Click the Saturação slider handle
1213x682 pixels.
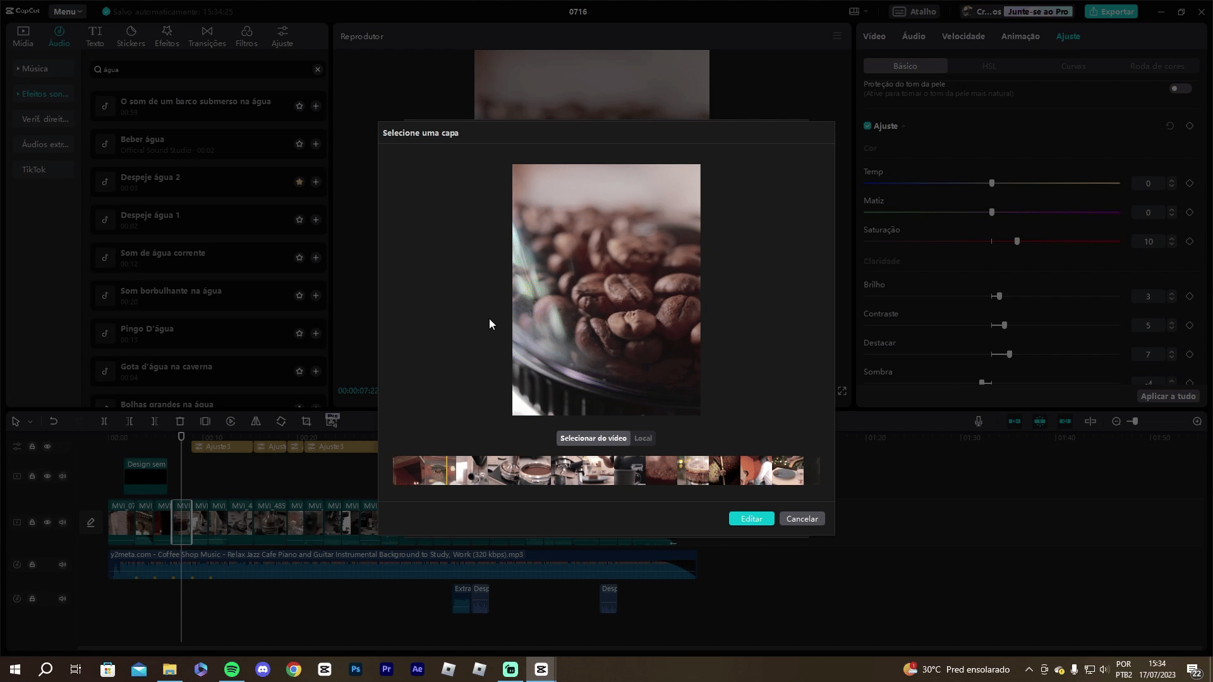pos(1017,241)
